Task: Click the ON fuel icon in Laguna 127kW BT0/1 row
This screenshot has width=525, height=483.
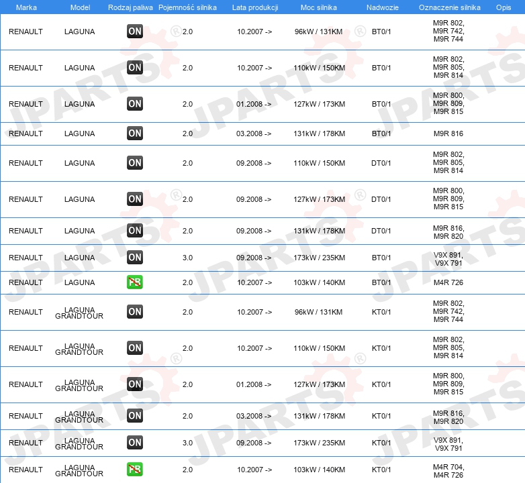Action: click(135, 104)
